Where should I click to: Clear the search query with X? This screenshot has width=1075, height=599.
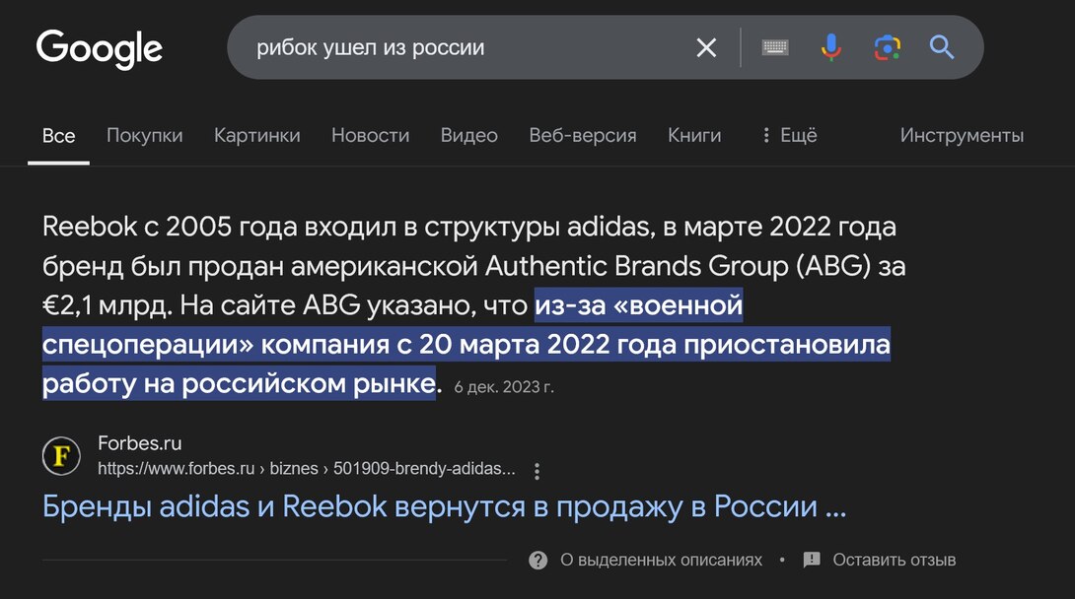[x=706, y=48]
